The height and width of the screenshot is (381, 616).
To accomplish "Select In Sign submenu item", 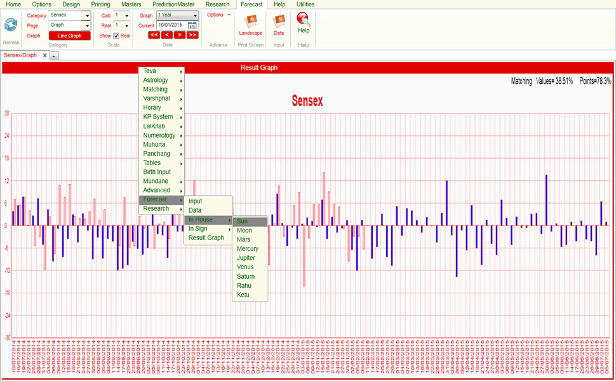I will click(x=208, y=229).
